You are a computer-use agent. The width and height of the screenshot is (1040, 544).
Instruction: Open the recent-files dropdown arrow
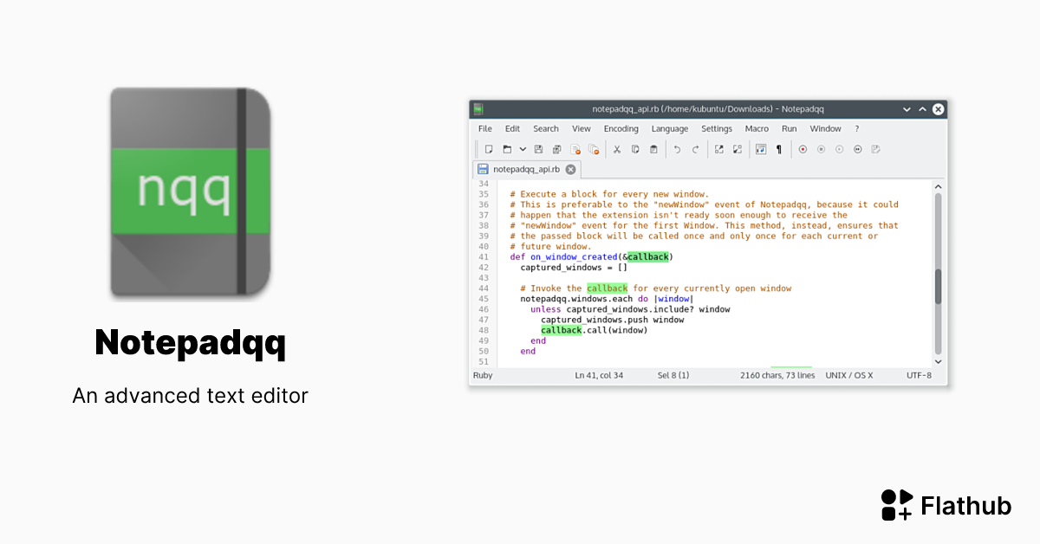(523, 149)
